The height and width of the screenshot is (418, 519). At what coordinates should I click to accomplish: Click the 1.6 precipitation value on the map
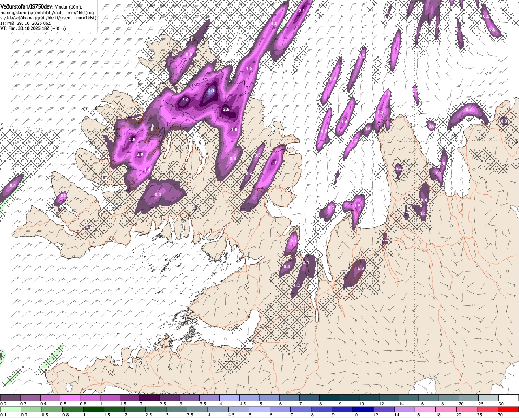tap(234, 130)
